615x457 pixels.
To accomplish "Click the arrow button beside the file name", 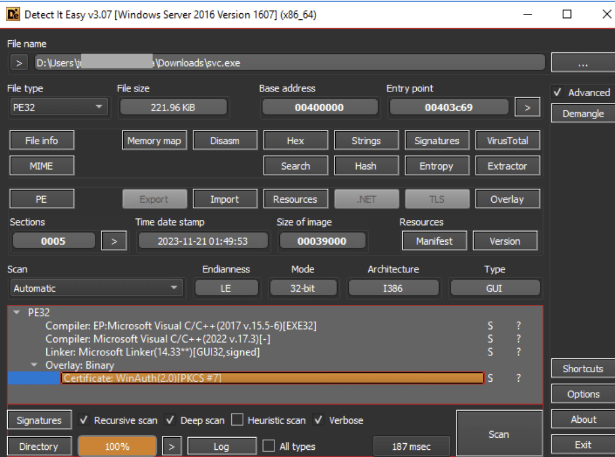I will point(19,63).
